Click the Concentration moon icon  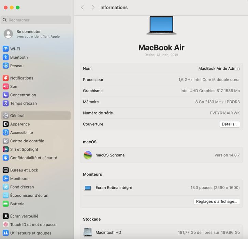[x=6, y=95]
